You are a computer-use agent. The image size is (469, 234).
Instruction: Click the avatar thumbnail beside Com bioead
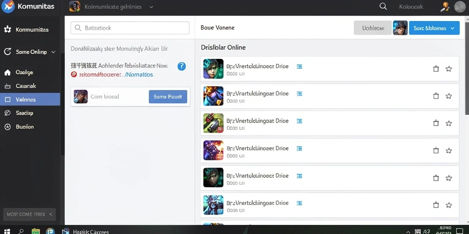point(81,97)
